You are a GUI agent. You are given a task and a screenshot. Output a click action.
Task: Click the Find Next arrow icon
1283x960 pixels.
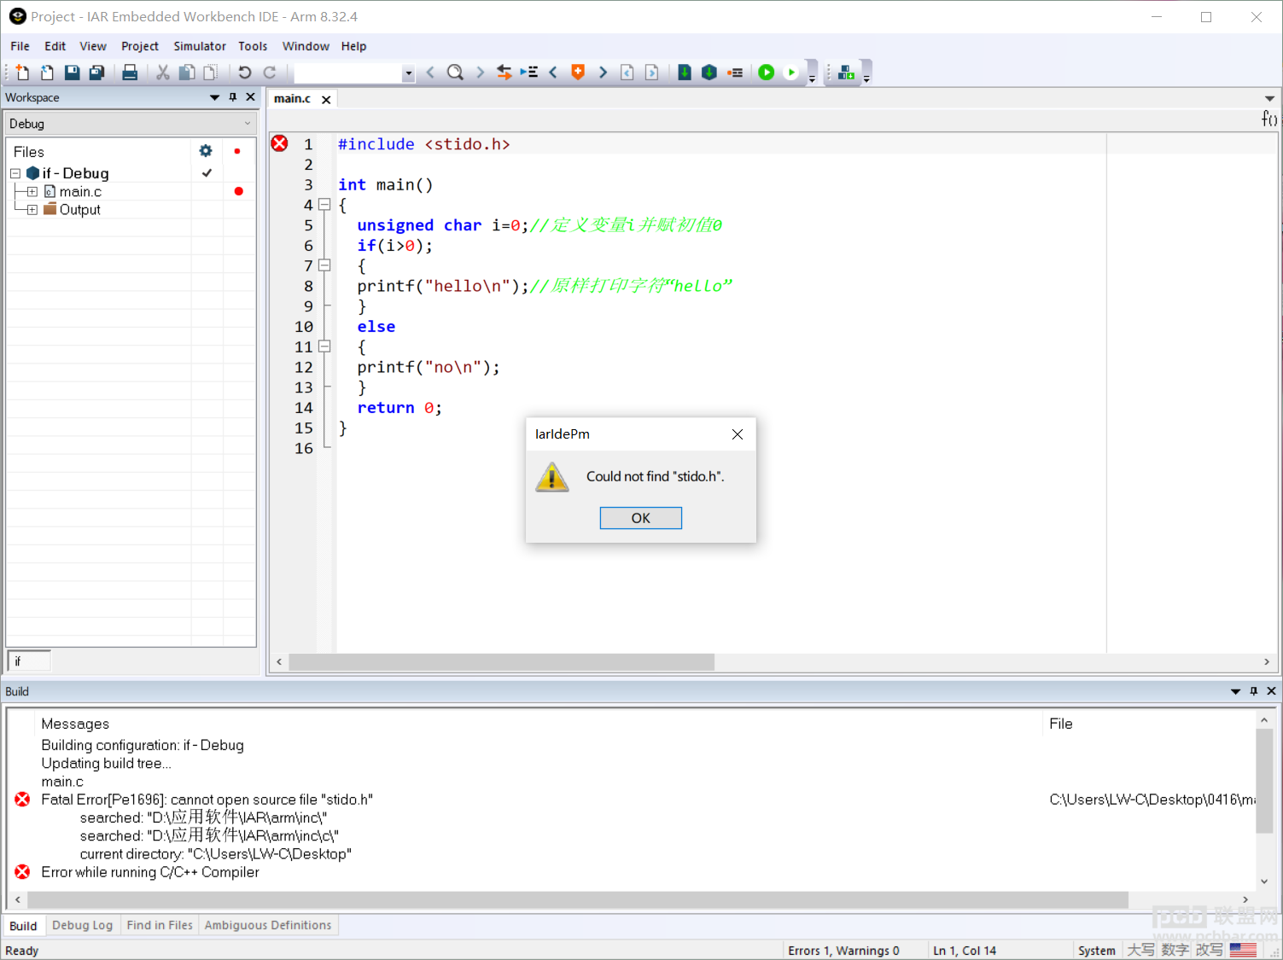point(480,73)
